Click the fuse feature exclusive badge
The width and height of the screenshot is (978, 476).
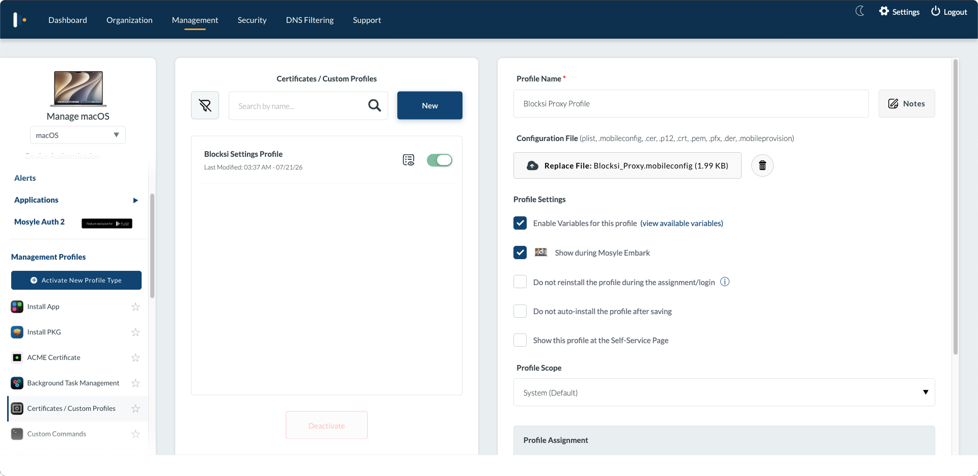click(x=107, y=223)
